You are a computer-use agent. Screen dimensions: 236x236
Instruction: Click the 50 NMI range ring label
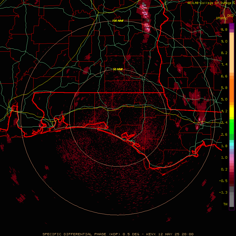pyautogui.click(x=118, y=69)
